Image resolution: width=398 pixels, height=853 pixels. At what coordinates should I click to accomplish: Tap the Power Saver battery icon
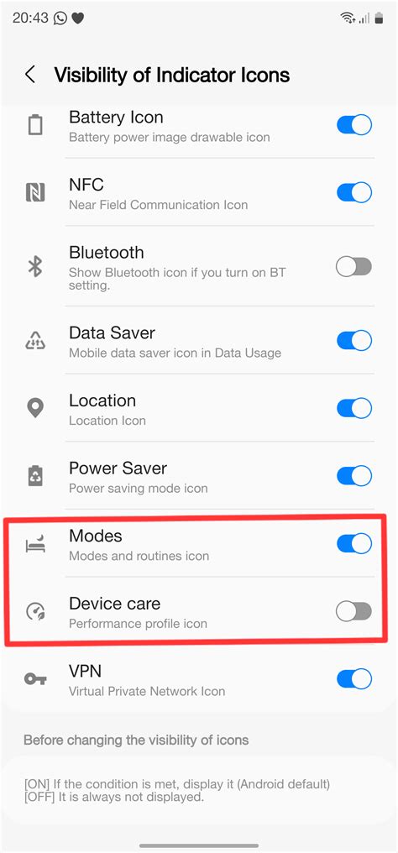pyautogui.click(x=35, y=476)
